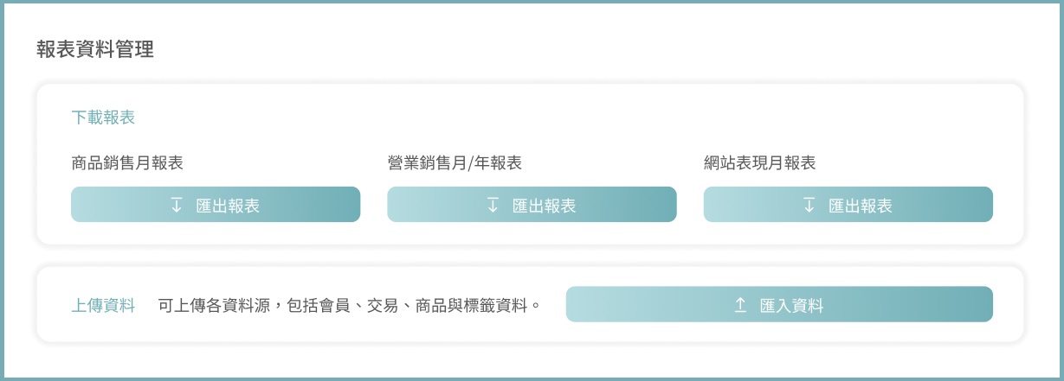Click 匯出報表 text in the leftmost export button
This screenshot has width=1064, height=381.
228,206
